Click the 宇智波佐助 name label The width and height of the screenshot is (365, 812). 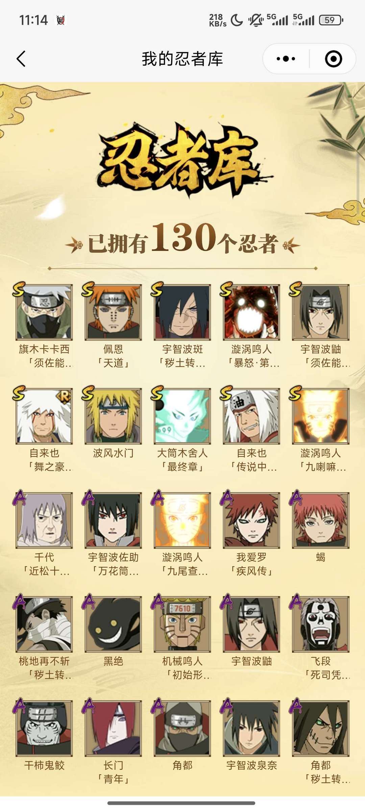[113, 557]
